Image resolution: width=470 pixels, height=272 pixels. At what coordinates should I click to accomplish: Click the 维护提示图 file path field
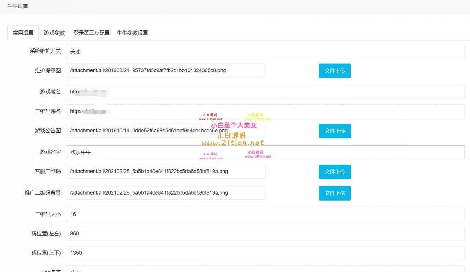[165, 71]
